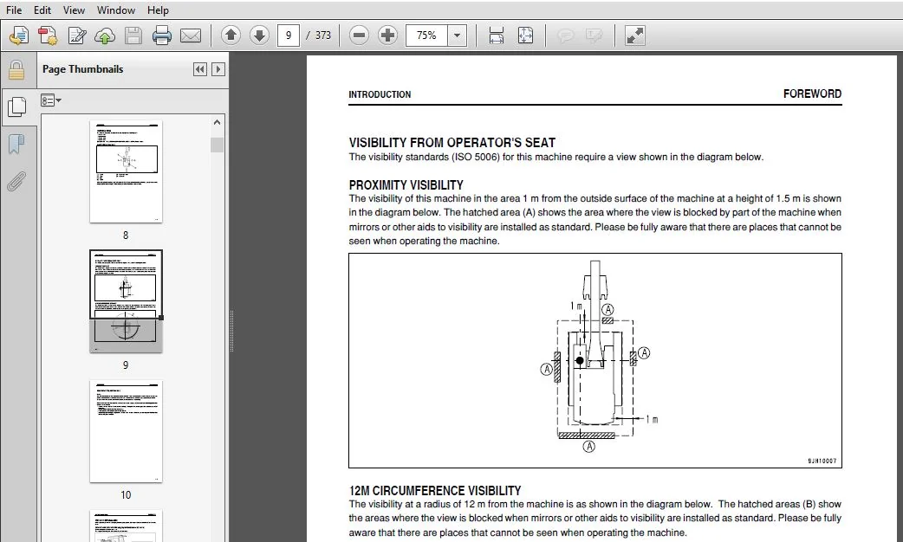This screenshot has height=542, width=903.
Task: Click the page 8 number label
Action: tap(126, 236)
